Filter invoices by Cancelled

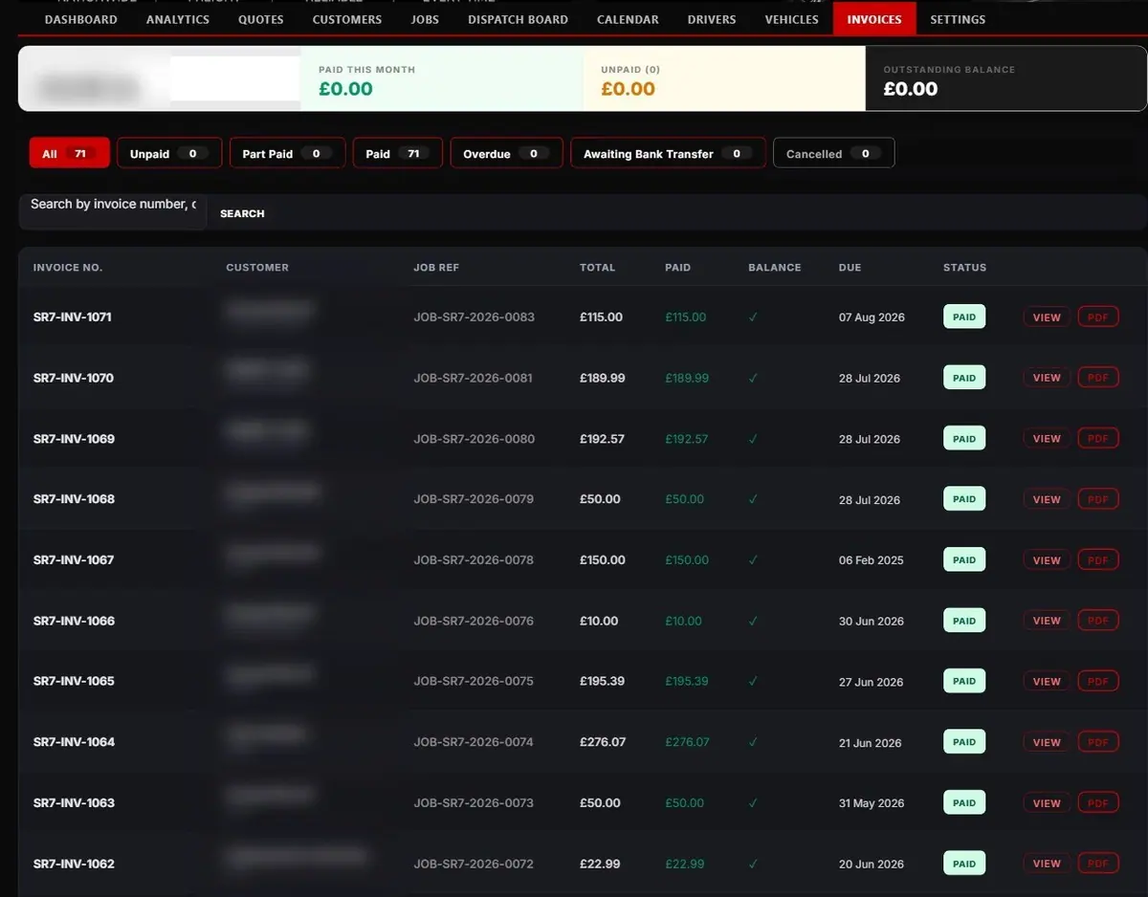(x=833, y=153)
